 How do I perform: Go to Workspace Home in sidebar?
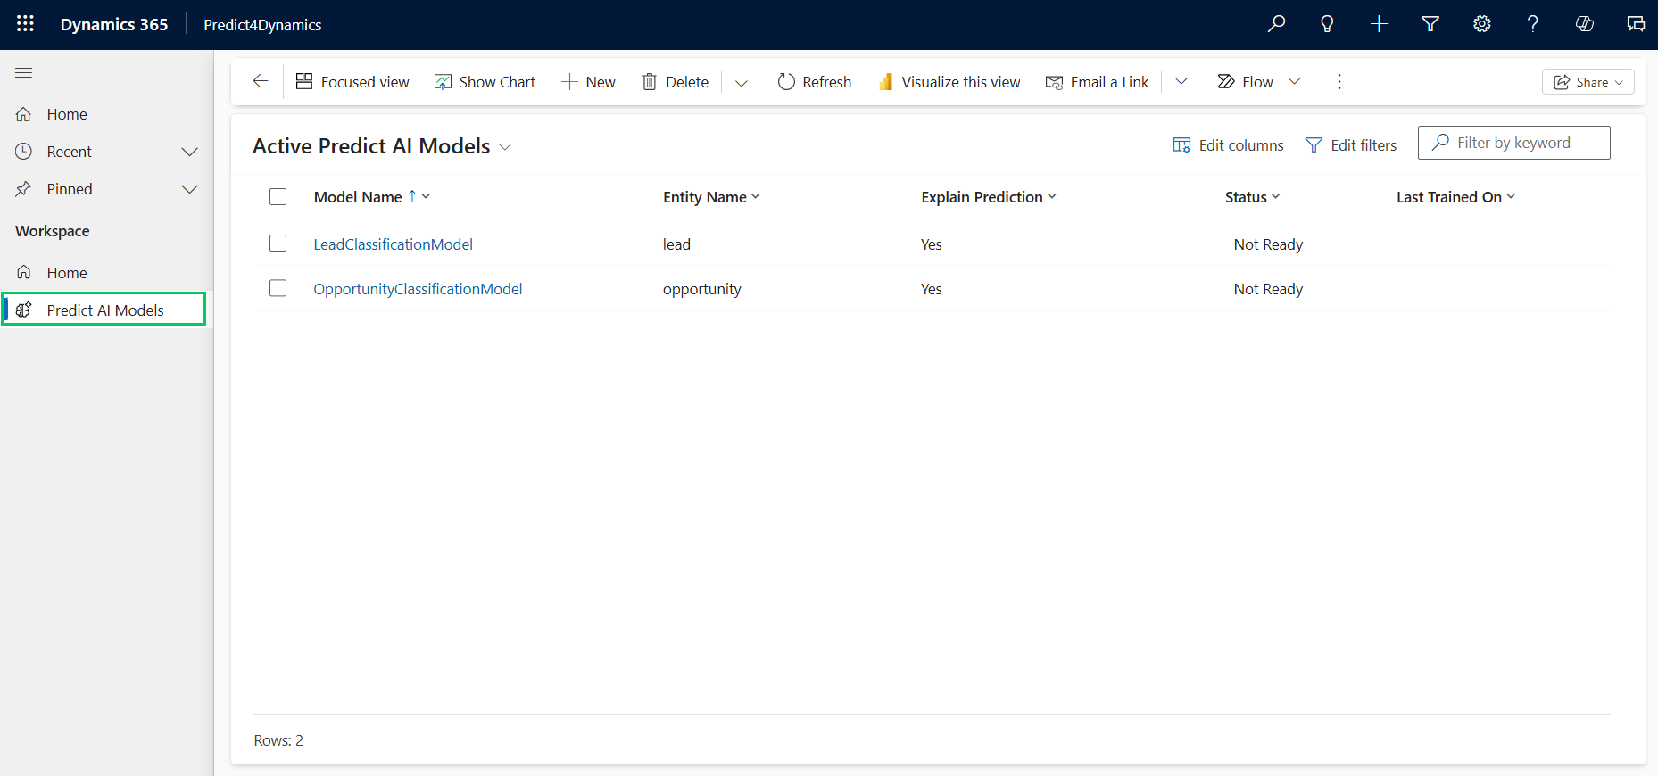[67, 273]
